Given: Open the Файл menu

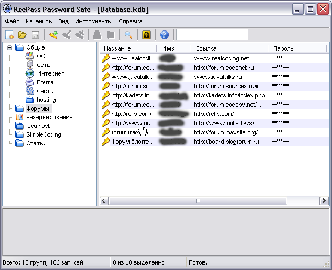Looking at the screenshot, I should pos(12,21).
